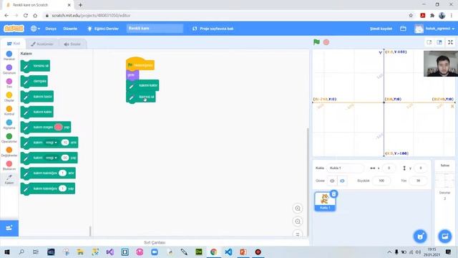Open the Algılama (Sensing) block category
The width and height of the screenshot is (458, 258).
click(x=9, y=124)
